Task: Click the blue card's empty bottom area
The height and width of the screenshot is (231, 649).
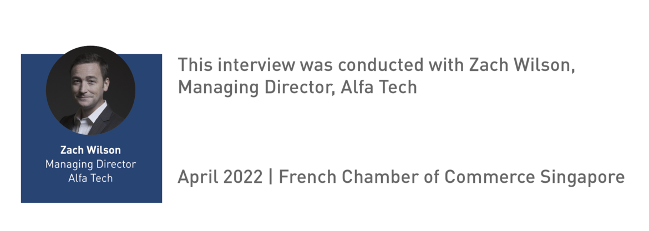Action: pos(92,193)
